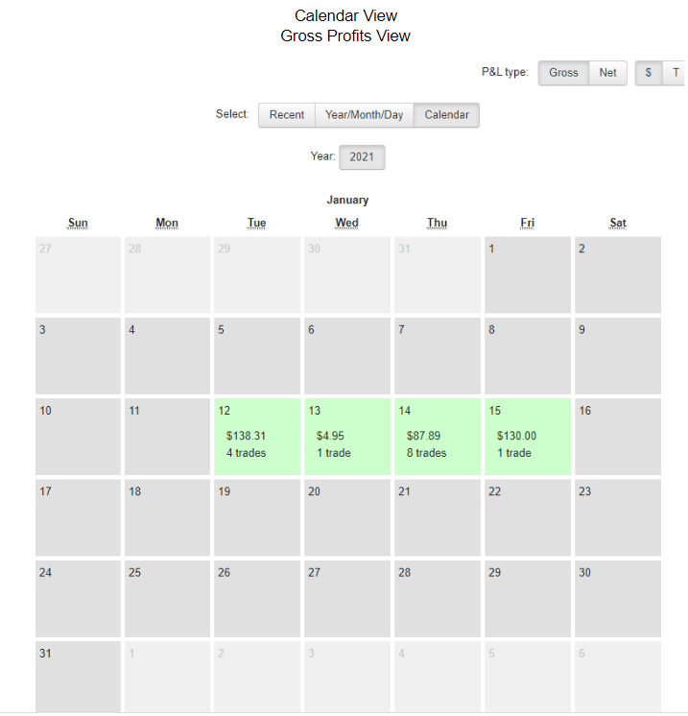Image resolution: width=688 pixels, height=716 pixels.
Task: Open January 15 with $130.00 profit
Action: [528, 436]
